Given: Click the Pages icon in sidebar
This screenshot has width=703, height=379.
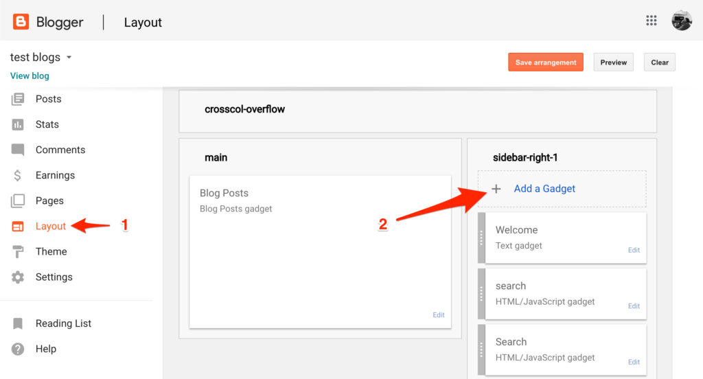Looking at the screenshot, I should point(17,200).
